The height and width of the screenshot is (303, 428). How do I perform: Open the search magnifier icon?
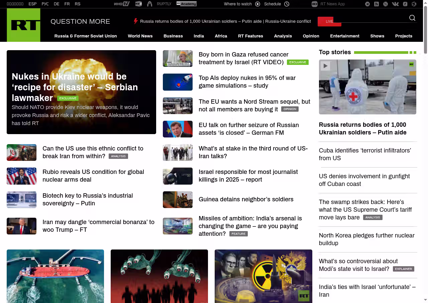[x=412, y=18]
